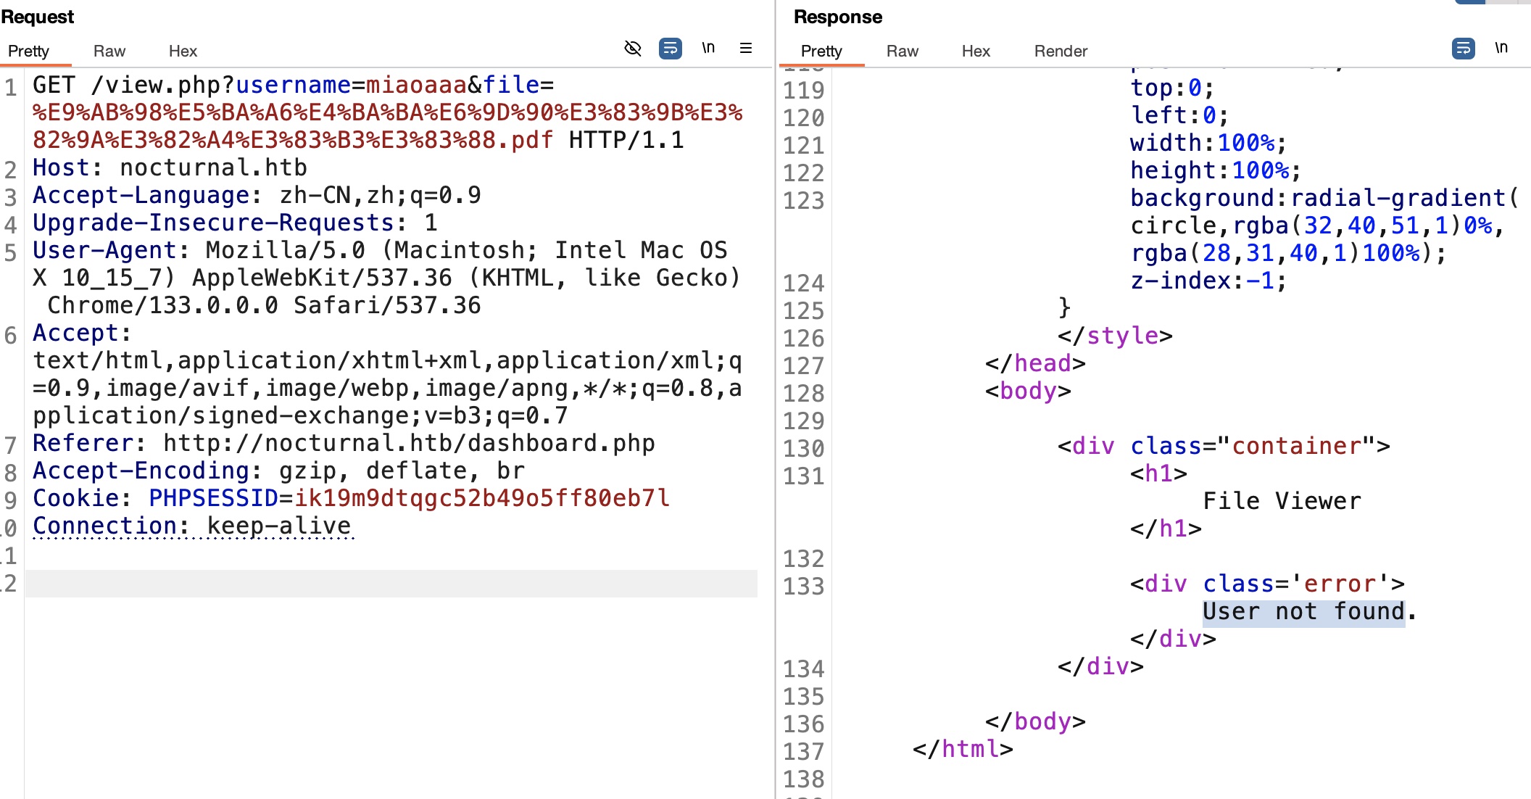Click the blue layout button above Response
The height and width of the screenshot is (799, 1531).
click(1469, 2)
